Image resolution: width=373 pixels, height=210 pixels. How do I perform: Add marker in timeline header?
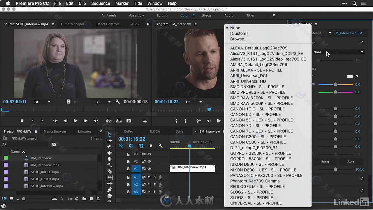(x=151, y=146)
